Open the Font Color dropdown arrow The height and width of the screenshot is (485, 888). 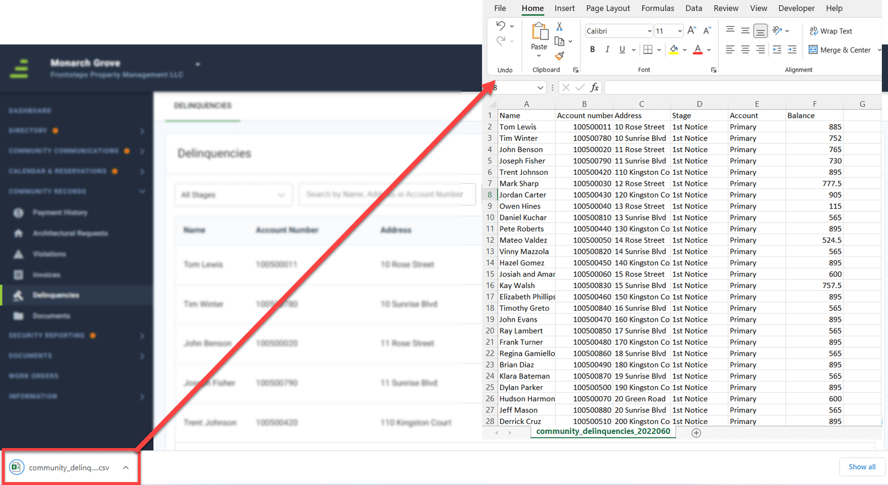[709, 50]
